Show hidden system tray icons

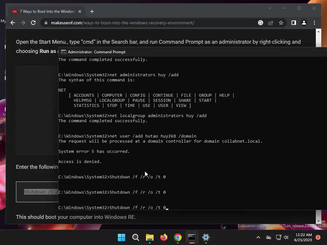[x=258, y=237]
